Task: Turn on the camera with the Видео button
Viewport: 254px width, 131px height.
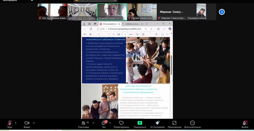Action: pos(27,124)
